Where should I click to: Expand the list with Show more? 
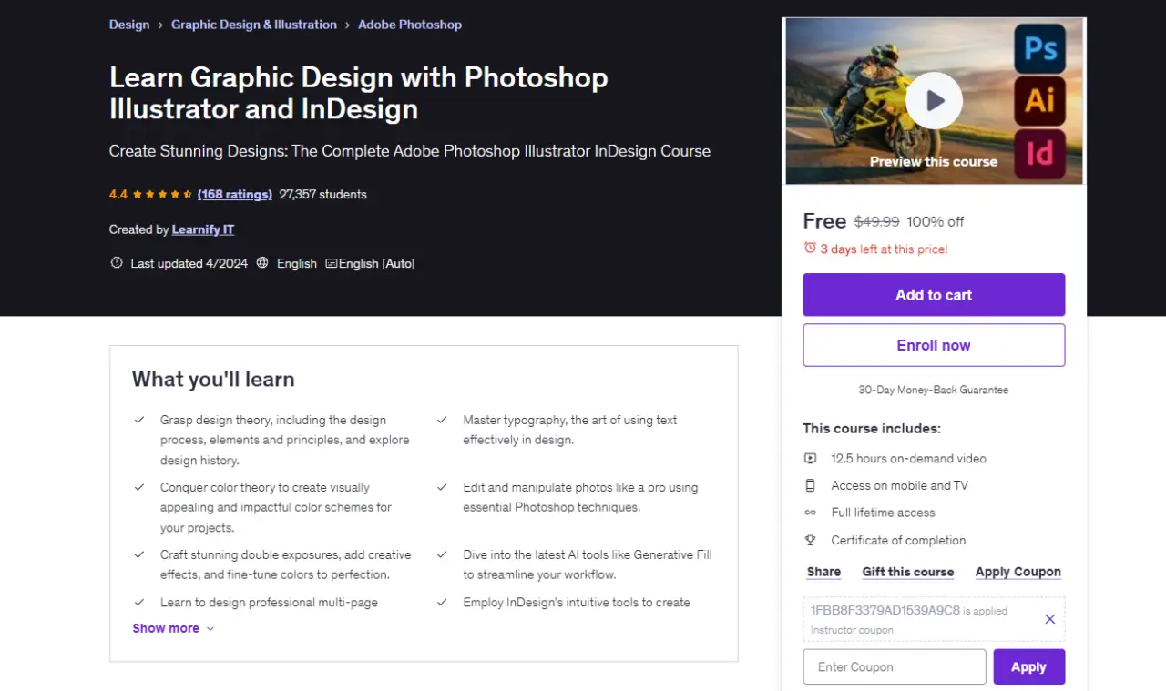[x=173, y=628]
